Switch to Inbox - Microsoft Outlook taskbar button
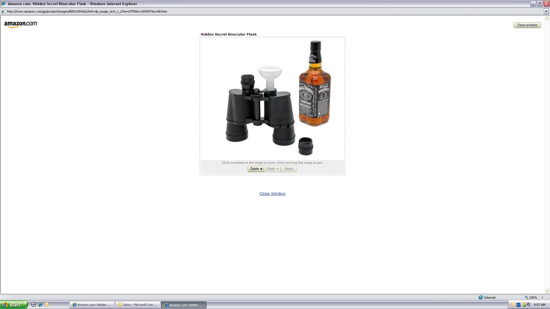Screen dimensions: 550x309 tap(137, 305)
